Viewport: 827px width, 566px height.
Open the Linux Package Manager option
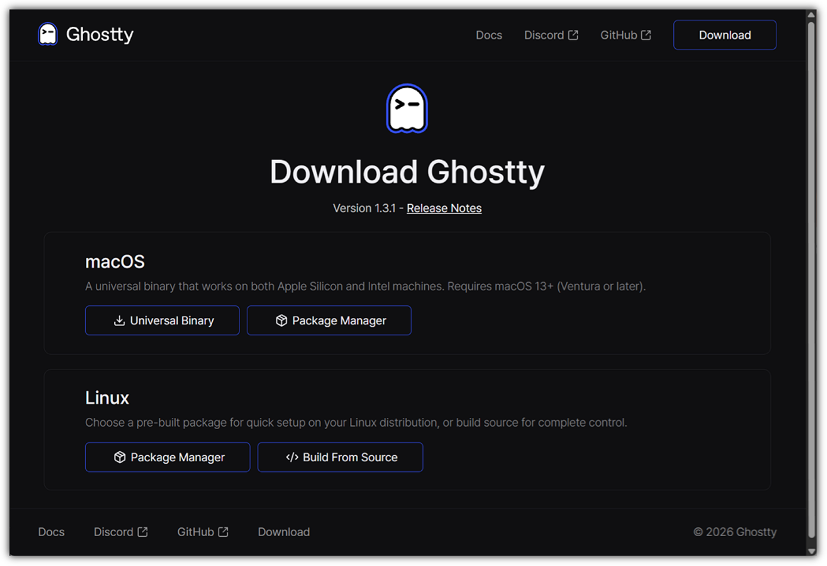pyautogui.click(x=167, y=457)
